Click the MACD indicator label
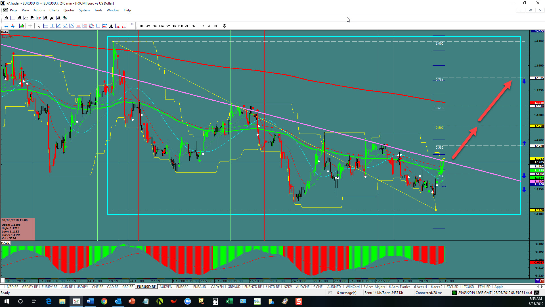Image resolution: width=545 pixels, height=307 pixels. [x=5, y=243]
